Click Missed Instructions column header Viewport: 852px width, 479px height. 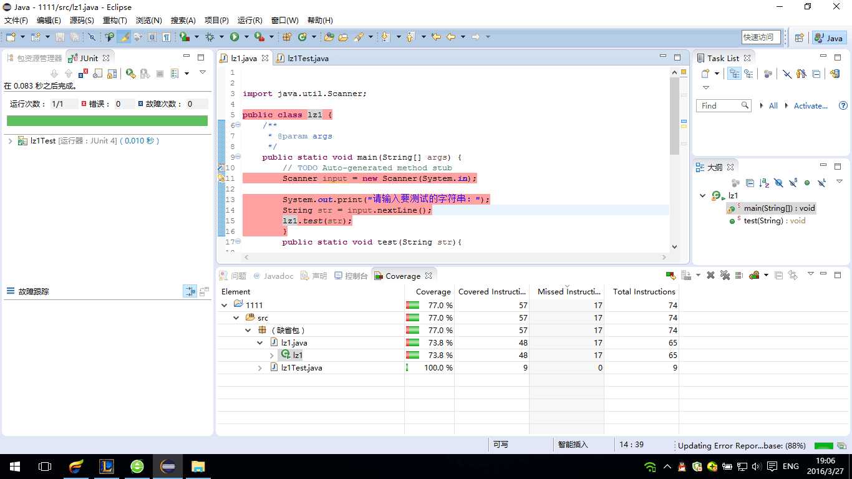566,291
